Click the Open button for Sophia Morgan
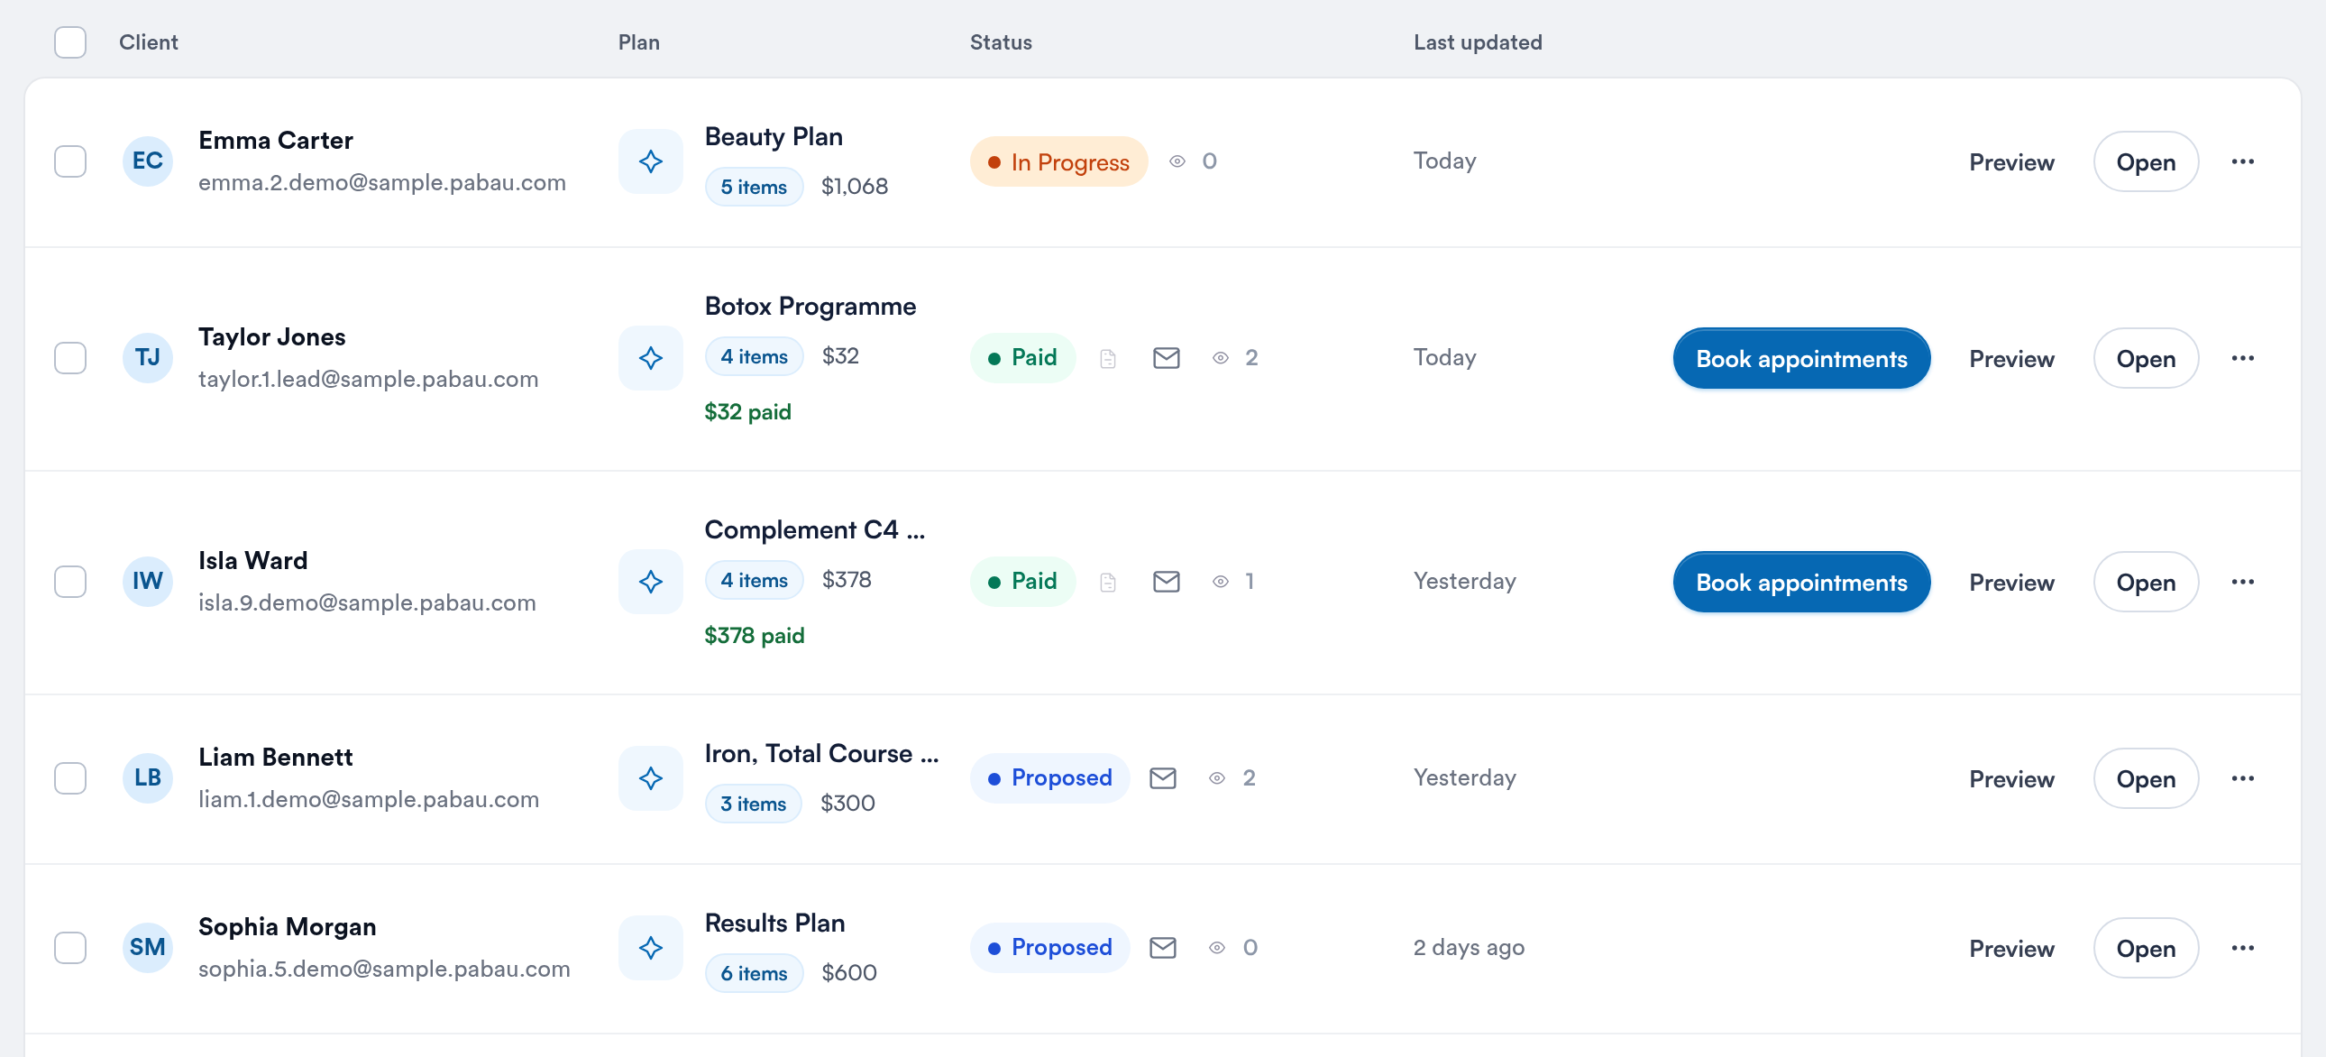Image resolution: width=2326 pixels, height=1057 pixels. 2146,949
